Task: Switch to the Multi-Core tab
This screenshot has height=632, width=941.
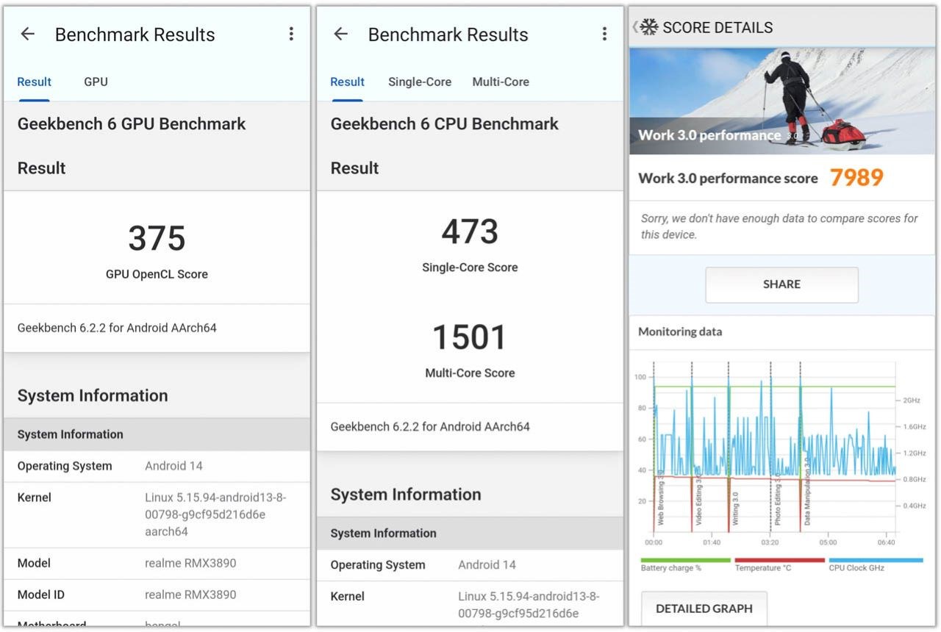Action: 501,82
